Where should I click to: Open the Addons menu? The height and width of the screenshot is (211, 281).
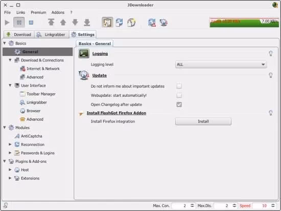pyautogui.click(x=58, y=12)
